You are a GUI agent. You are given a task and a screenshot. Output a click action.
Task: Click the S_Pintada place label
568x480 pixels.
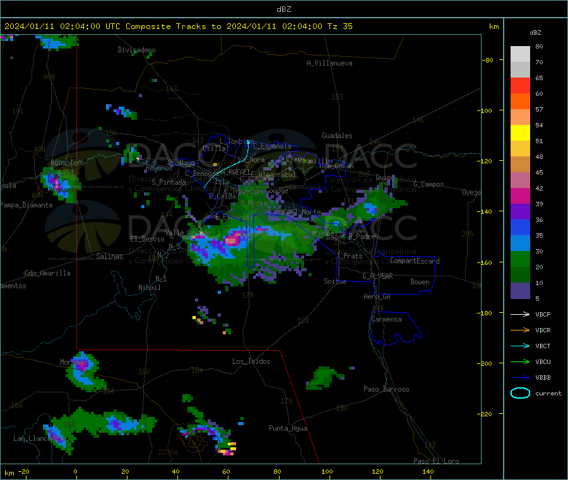pos(169,182)
